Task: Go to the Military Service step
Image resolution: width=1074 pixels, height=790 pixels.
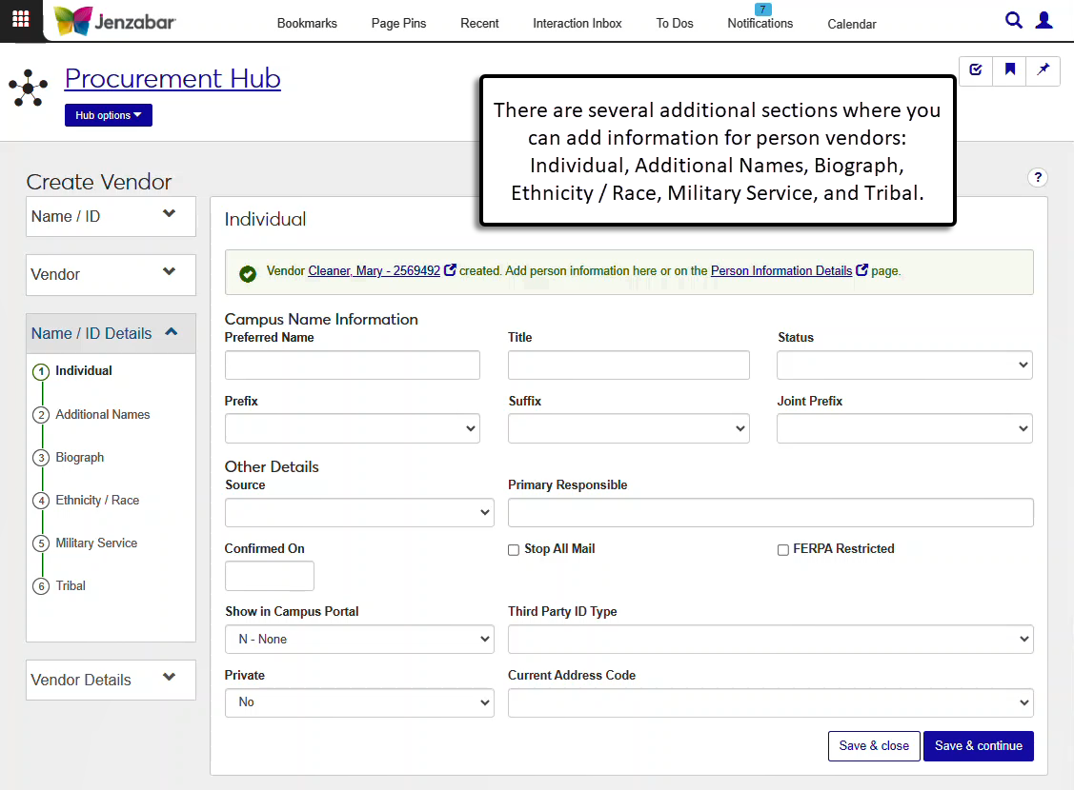Action: (96, 543)
